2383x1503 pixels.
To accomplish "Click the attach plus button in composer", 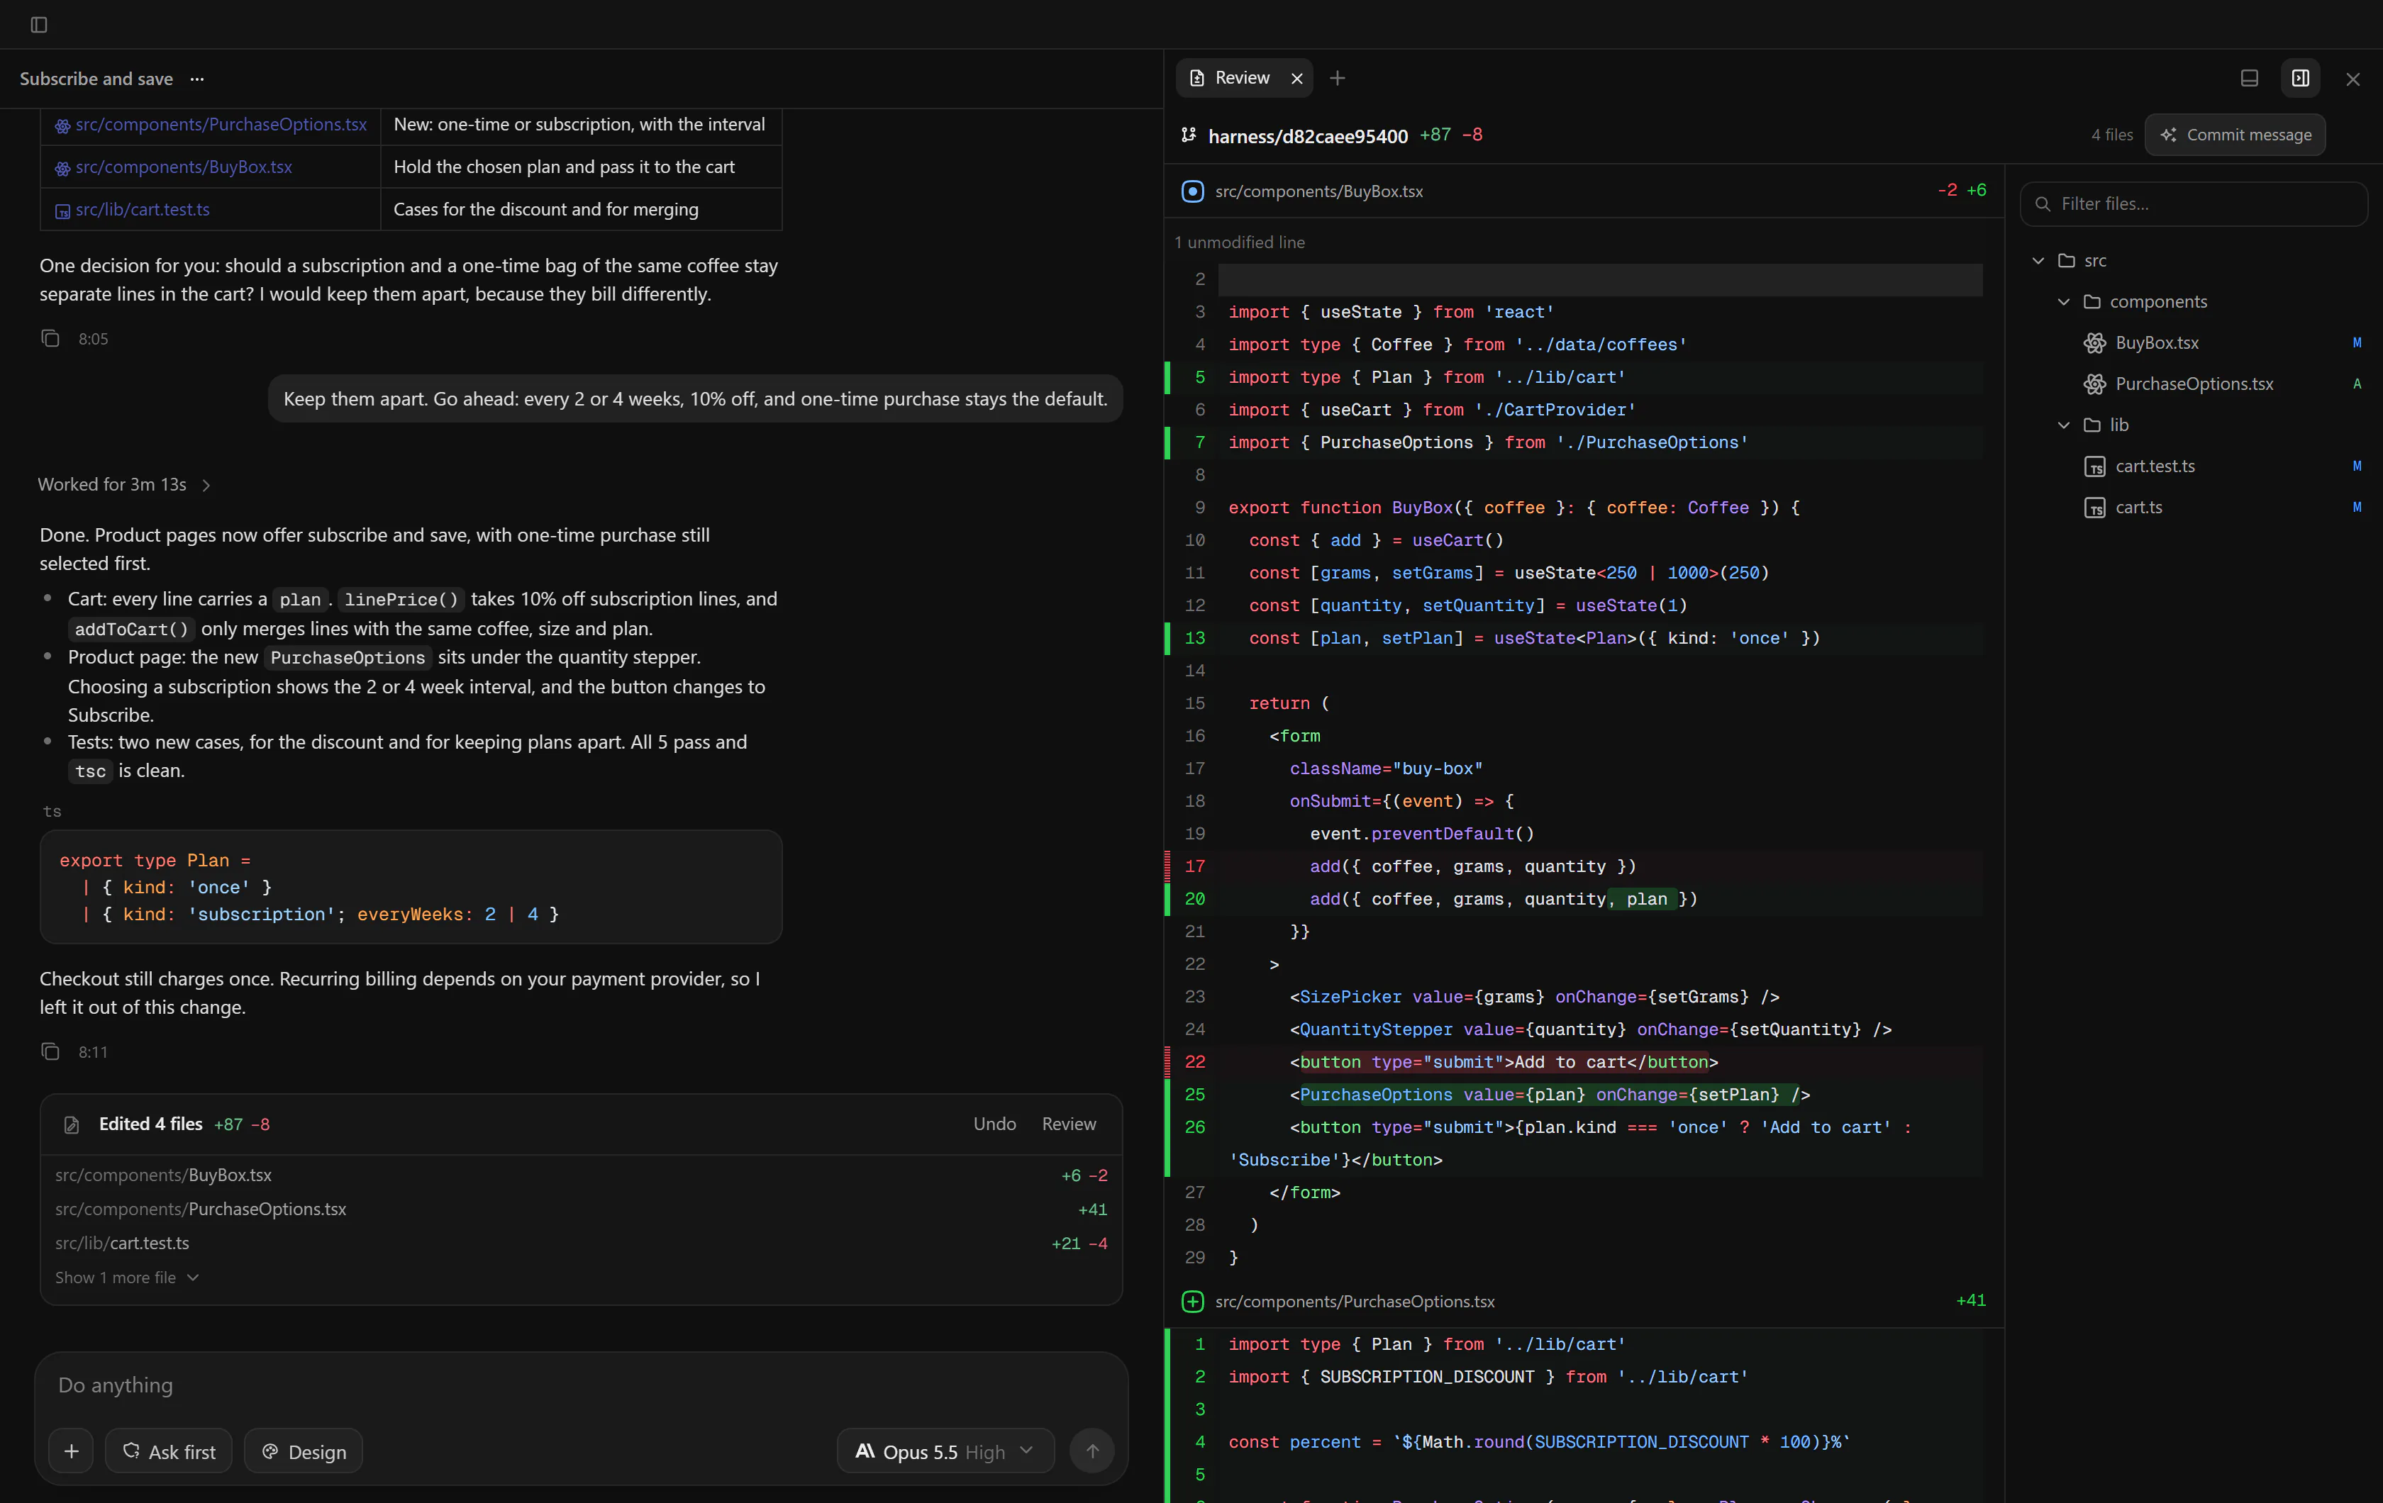I will [71, 1451].
